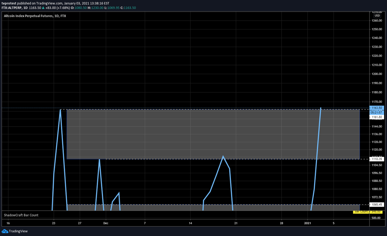Click the 1200.00 axis price label
The image size is (387, 236).
(x=376, y=74)
